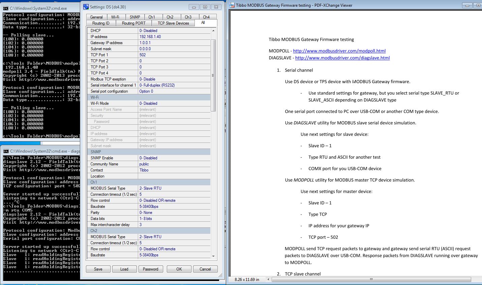The height and width of the screenshot is (285, 482).
Task: Select the Access Point Name row
Action: coord(149,109)
